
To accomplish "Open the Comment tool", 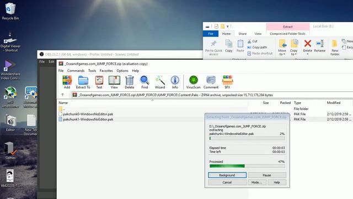I will pyautogui.click(x=211, y=82).
